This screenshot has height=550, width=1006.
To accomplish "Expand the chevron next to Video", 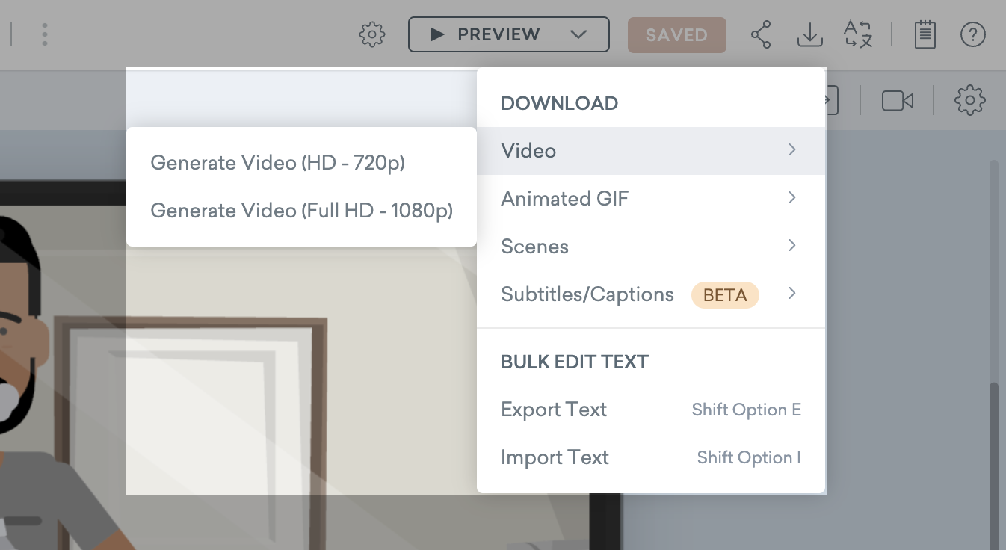I will coord(792,150).
